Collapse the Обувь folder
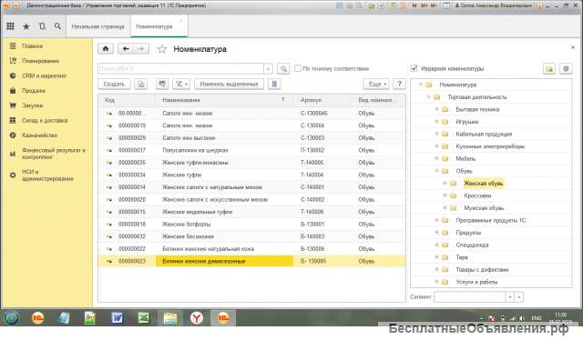 point(437,171)
